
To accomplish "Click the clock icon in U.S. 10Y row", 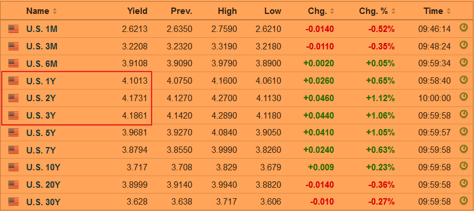I will pos(464,166).
